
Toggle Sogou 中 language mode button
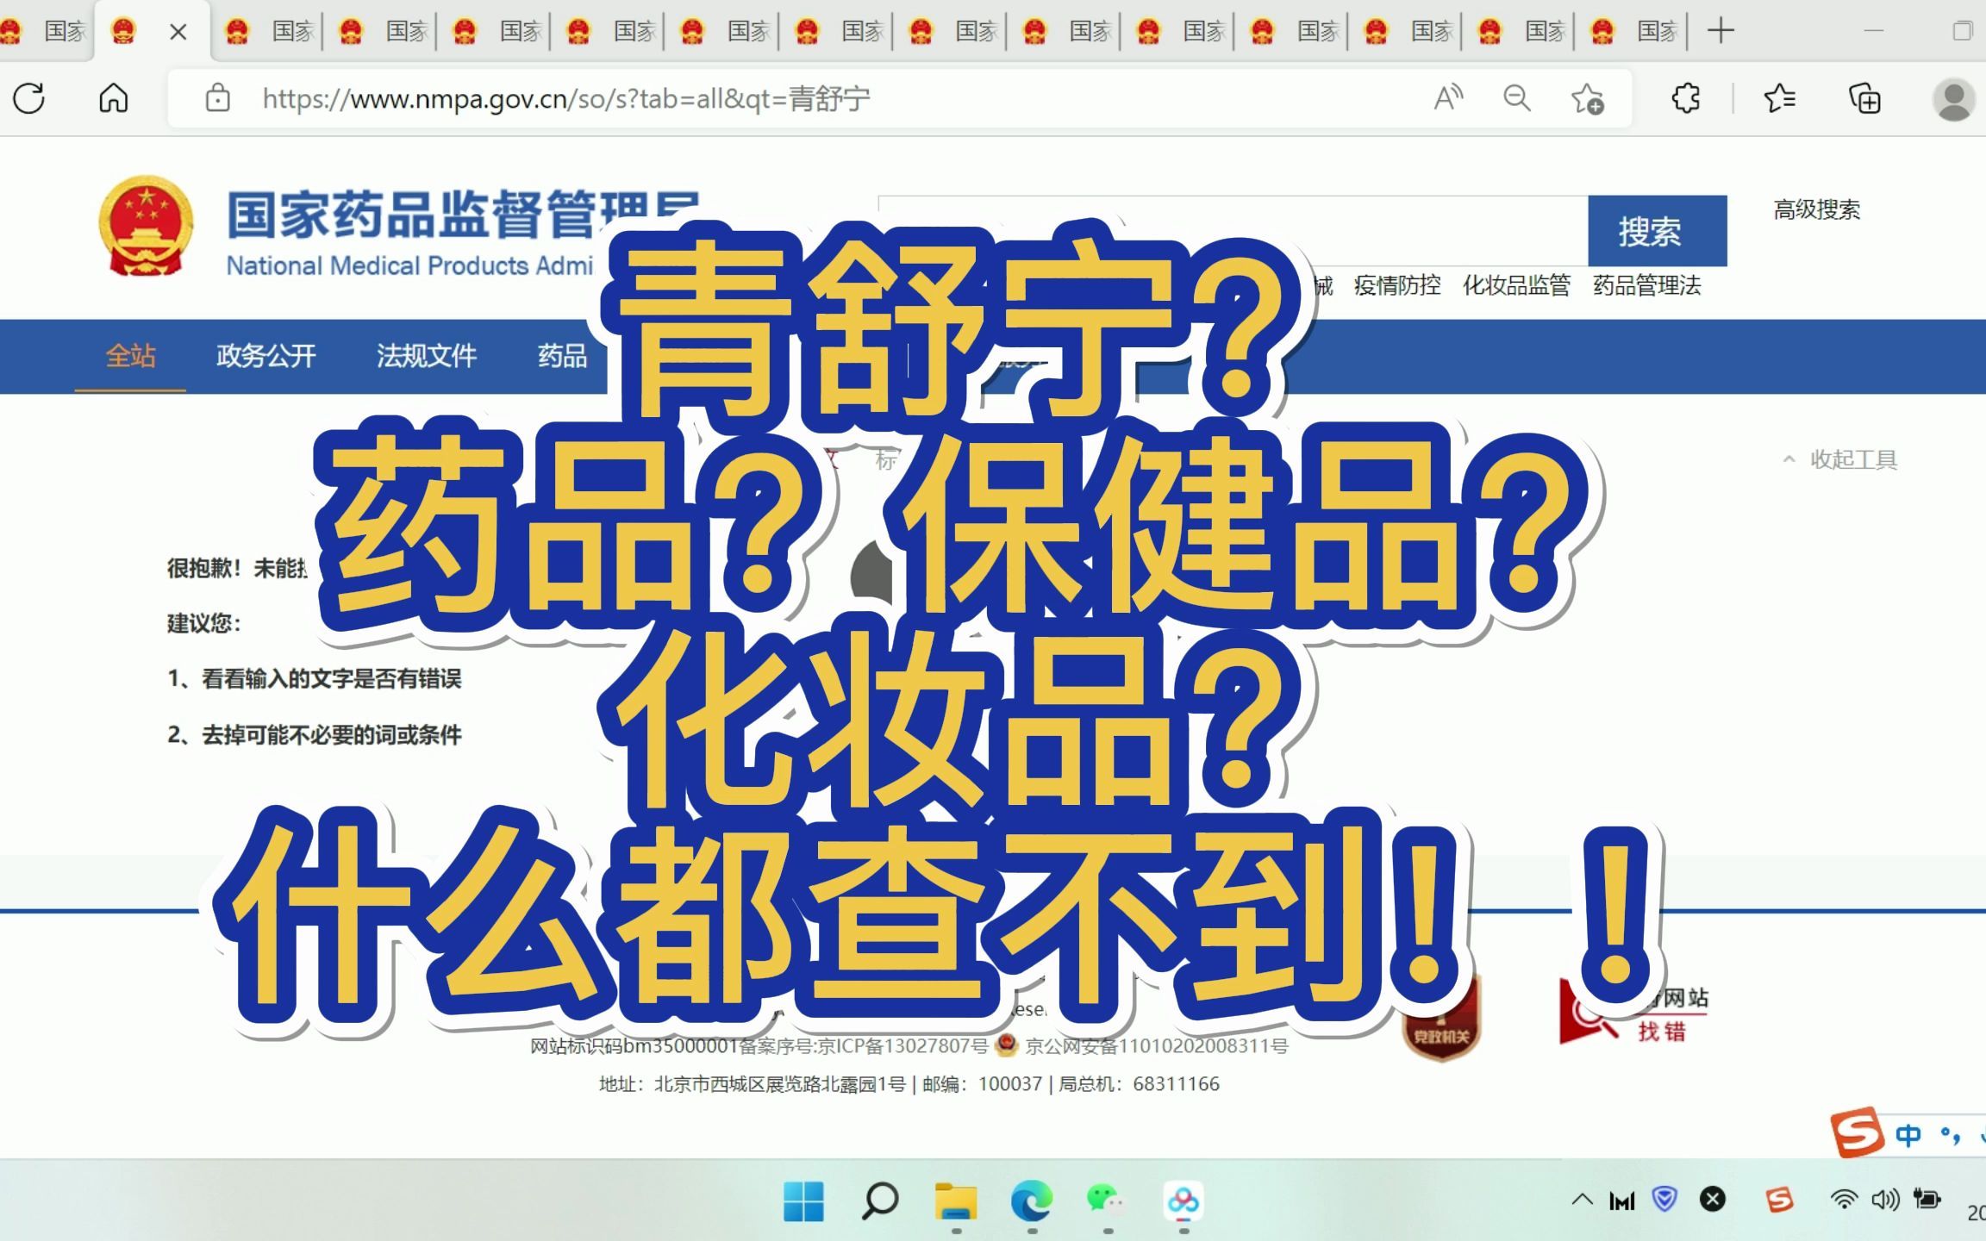tap(1908, 1135)
